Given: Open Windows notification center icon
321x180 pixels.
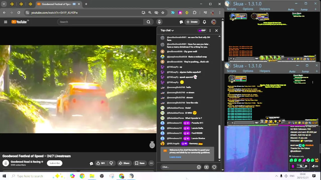Looking at the screenshot, I should click(x=314, y=176).
